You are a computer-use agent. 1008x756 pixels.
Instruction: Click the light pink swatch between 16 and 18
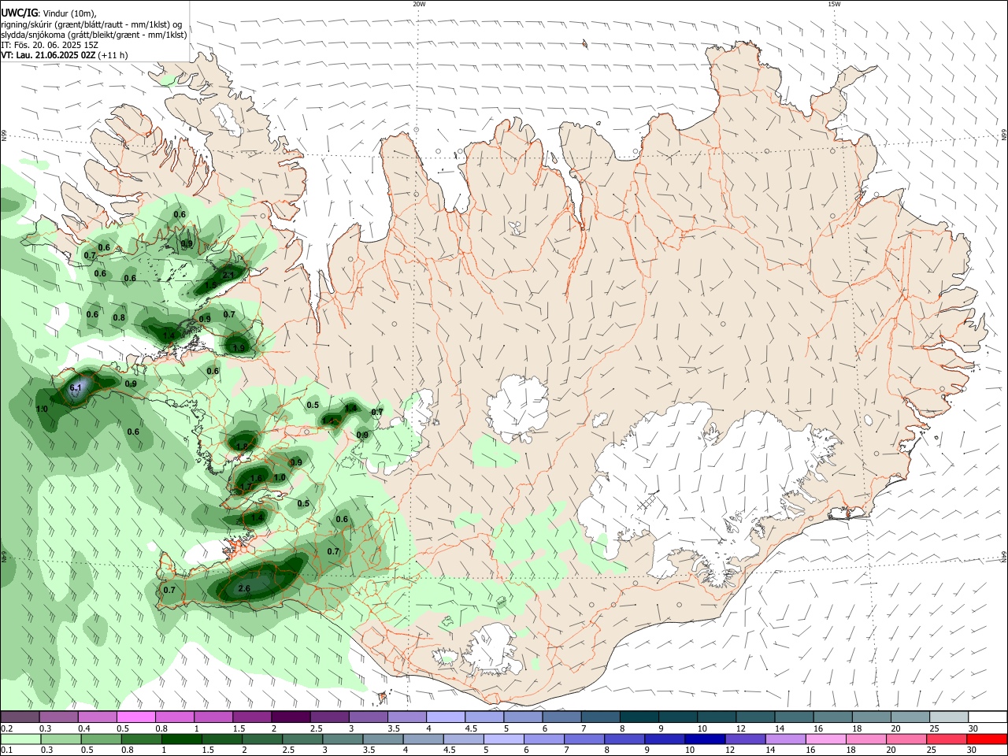[x=826, y=739]
